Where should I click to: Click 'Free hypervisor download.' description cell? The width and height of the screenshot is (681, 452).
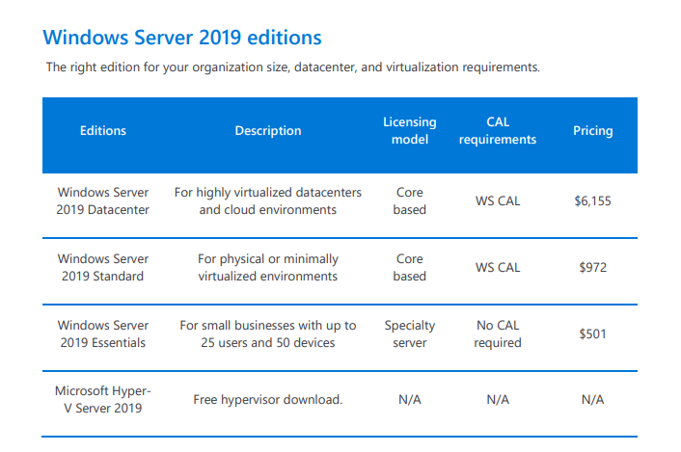(x=268, y=399)
